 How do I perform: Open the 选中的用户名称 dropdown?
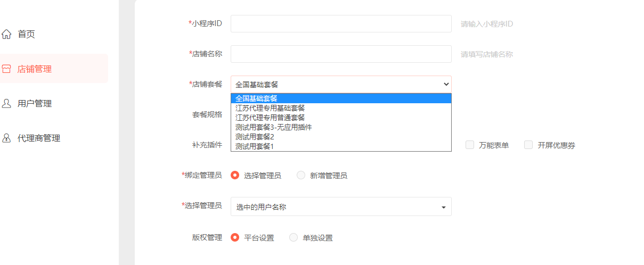coord(341,206)
